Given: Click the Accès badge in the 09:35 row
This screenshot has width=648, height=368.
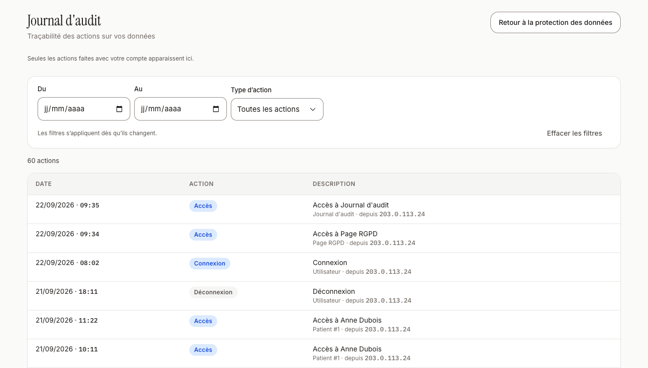Looking at the screenshot, I should [x=203, y=206].
